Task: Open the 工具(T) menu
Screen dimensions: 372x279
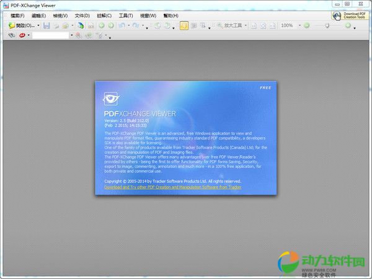Action: tap(125, 15)
